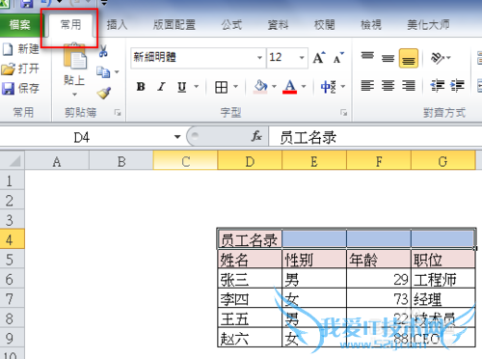
Task: Increase indent icon
Action: point(457,86)
